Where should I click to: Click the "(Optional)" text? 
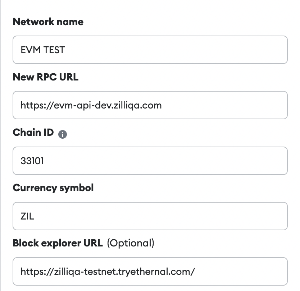tap(131, 243)
